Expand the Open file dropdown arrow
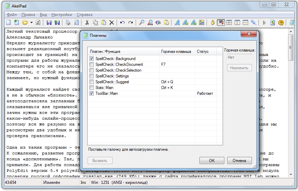298x191 pixels. (x=31, y=23)
